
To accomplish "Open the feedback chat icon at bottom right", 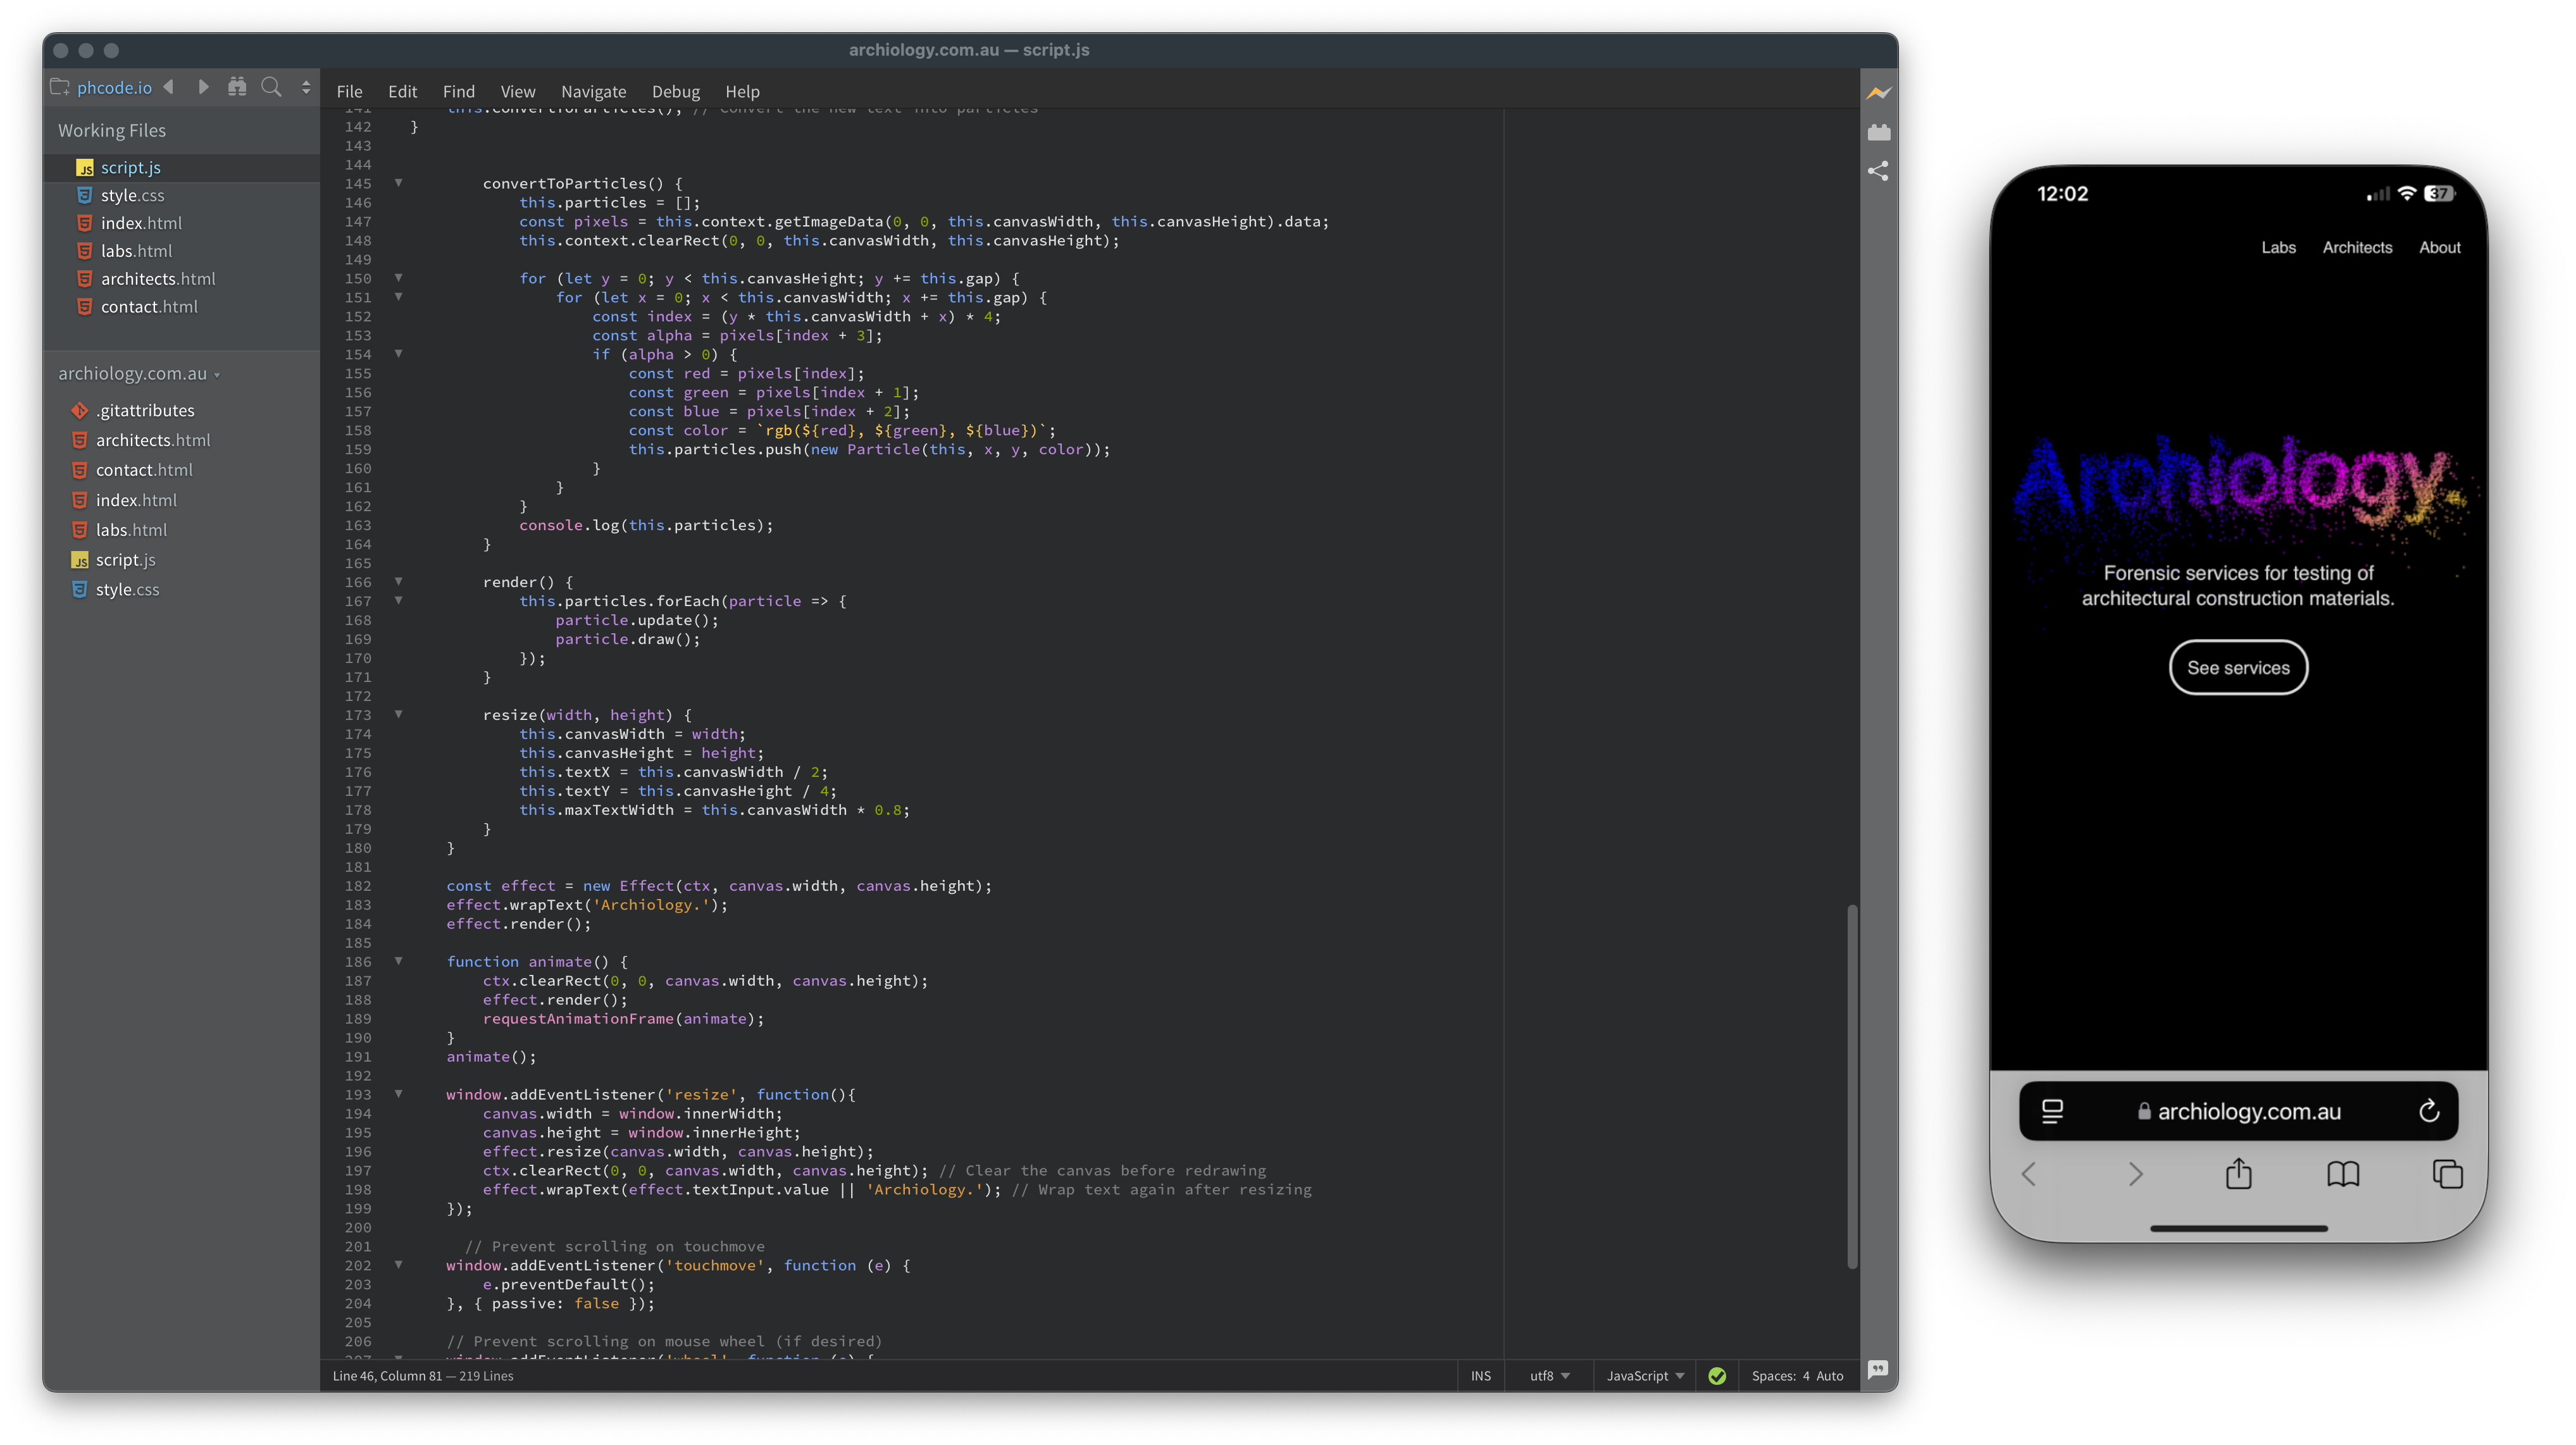I will [1878, 1369].
